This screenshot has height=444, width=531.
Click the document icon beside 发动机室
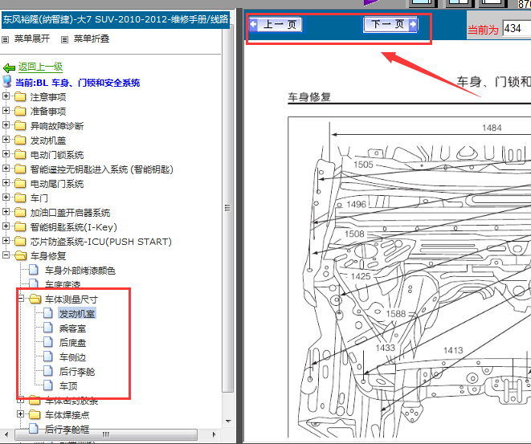click(48, 313)
